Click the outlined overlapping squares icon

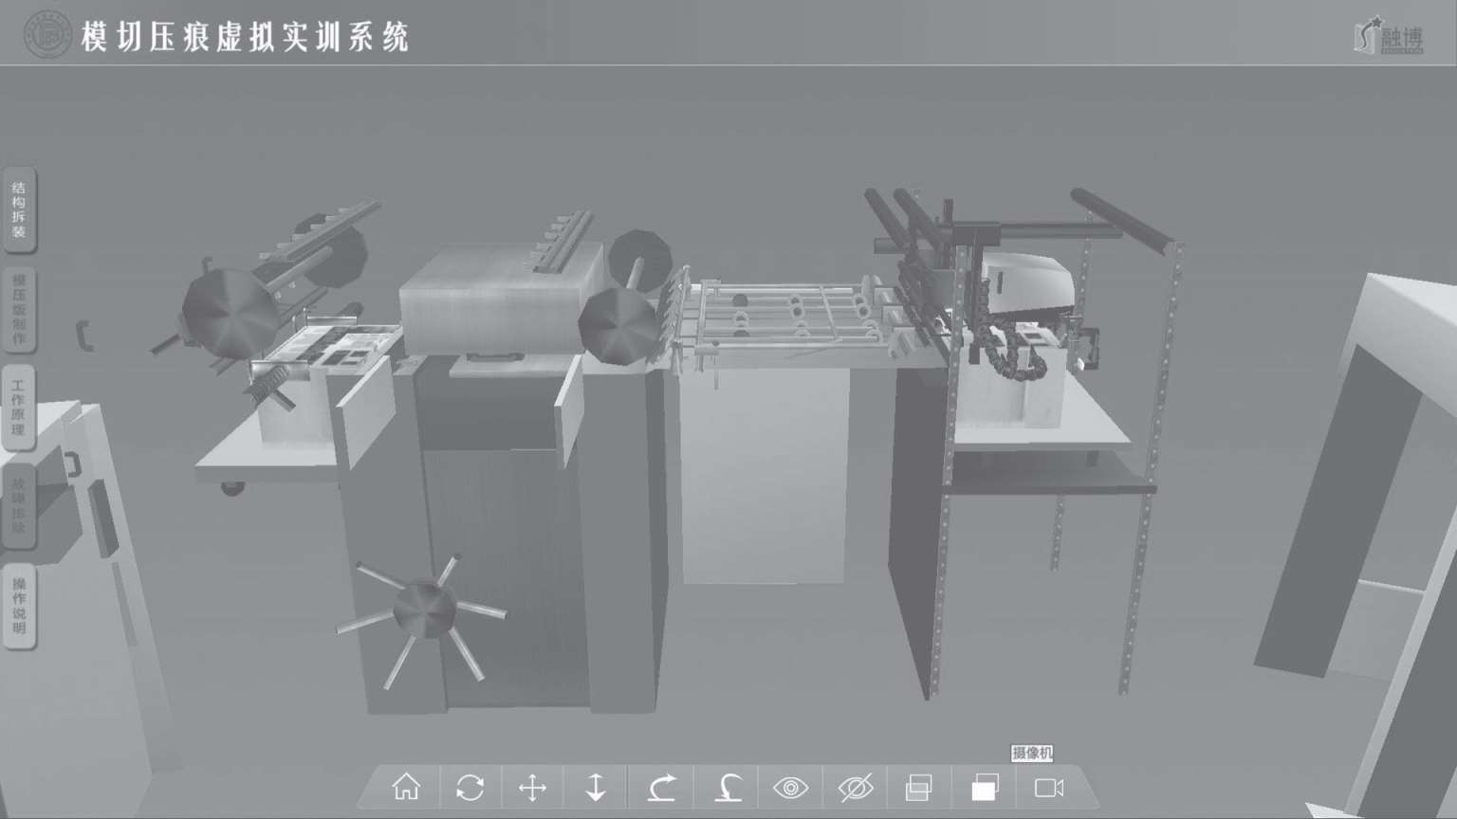918,788
